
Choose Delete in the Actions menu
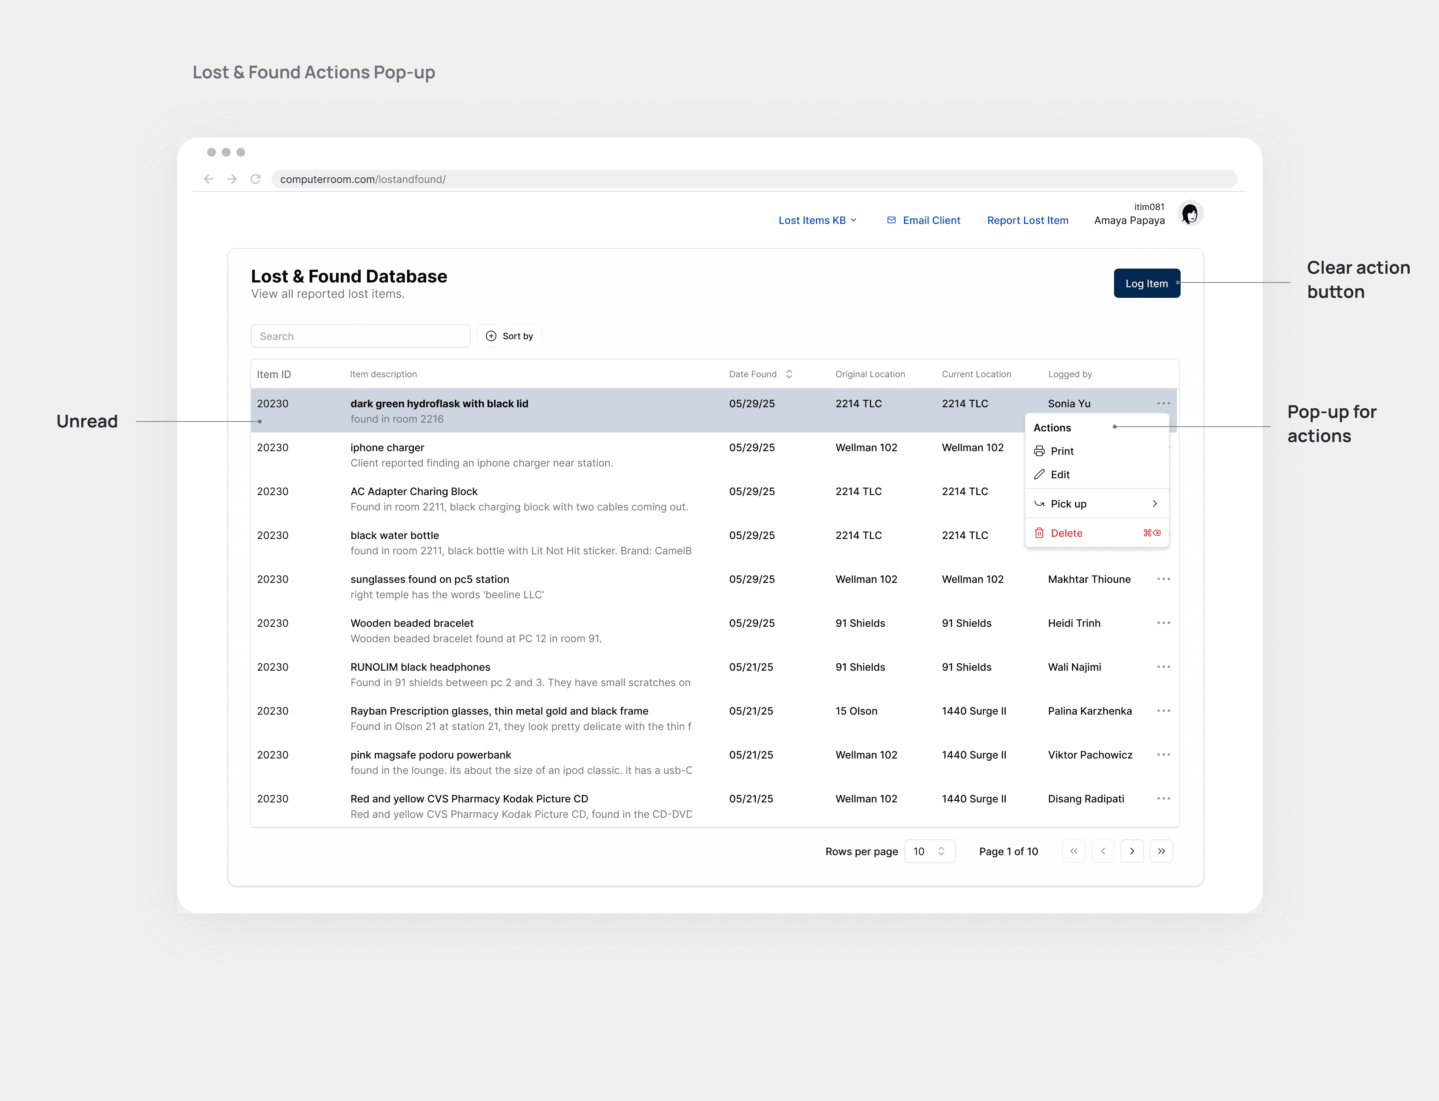[1066, 533]
